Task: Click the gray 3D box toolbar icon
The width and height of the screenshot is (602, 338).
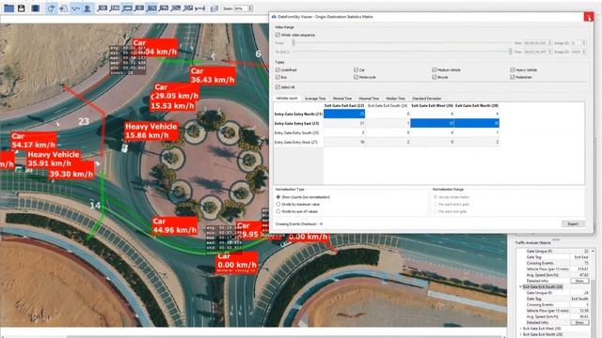Action: tap(214, 8)
